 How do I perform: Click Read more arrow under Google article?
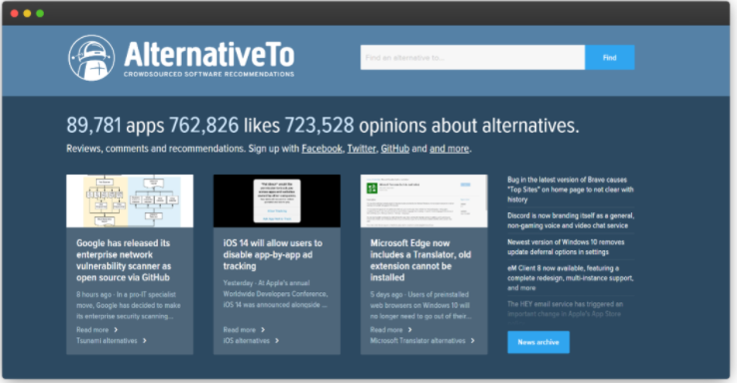coord(116,330)
